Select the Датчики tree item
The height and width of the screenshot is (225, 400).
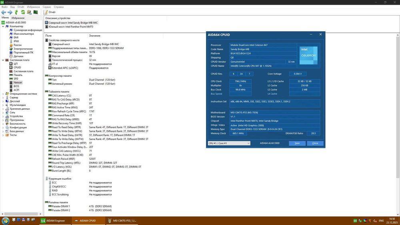(18, 56)
